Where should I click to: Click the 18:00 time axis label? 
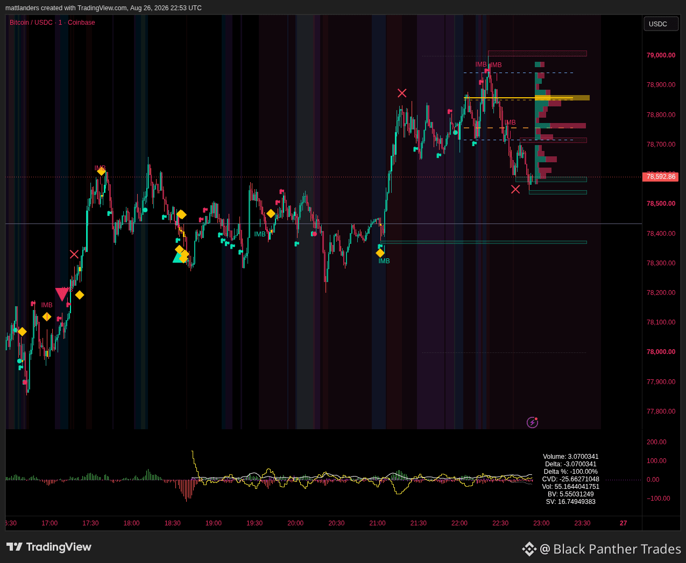coord(131,523)
